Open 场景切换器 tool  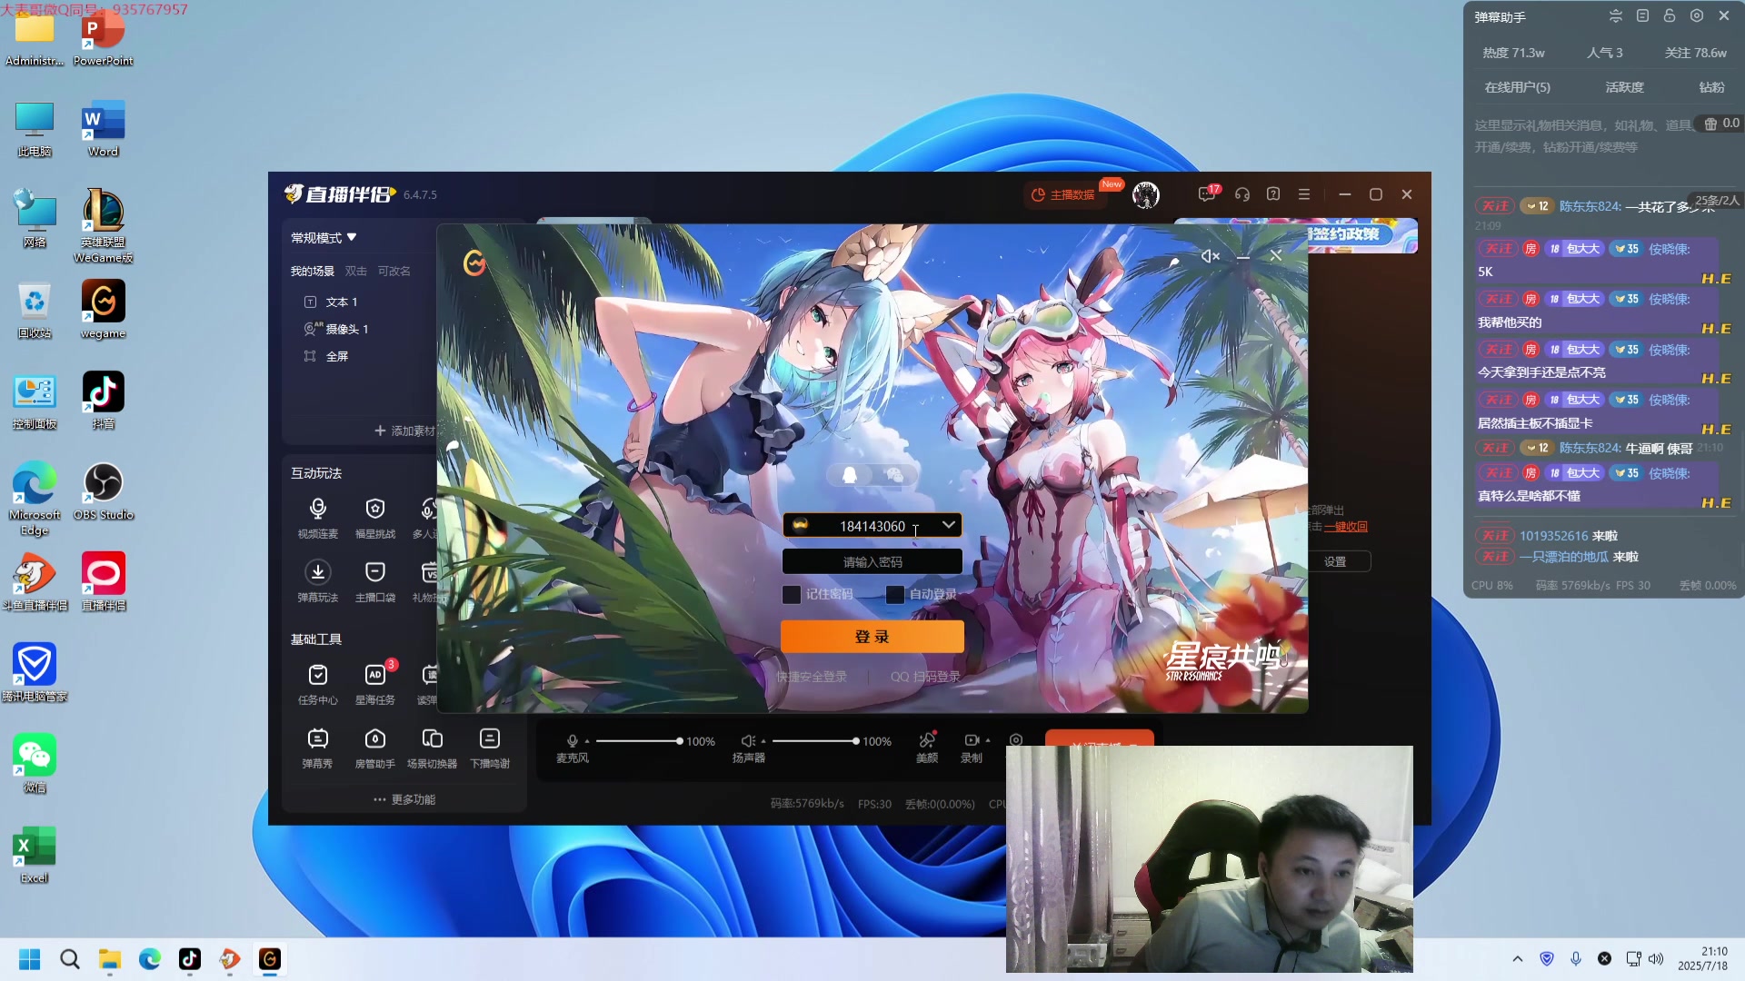[x=432, y=748]
